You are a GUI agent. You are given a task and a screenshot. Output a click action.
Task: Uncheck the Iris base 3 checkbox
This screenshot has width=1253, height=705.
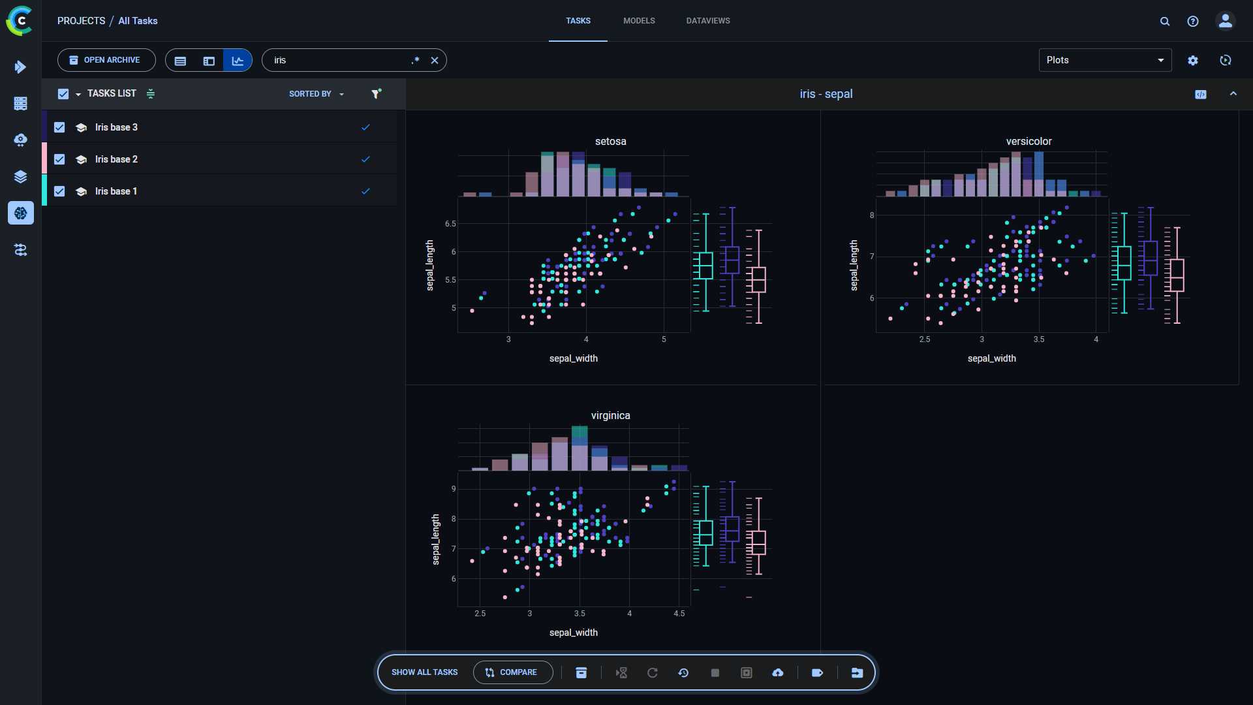(59, 127)
